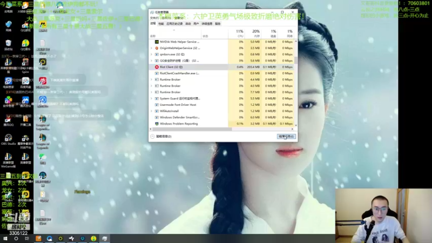
Task: Expand Runtime Broker using 4.4 MB
Action: tap(151, 79)
